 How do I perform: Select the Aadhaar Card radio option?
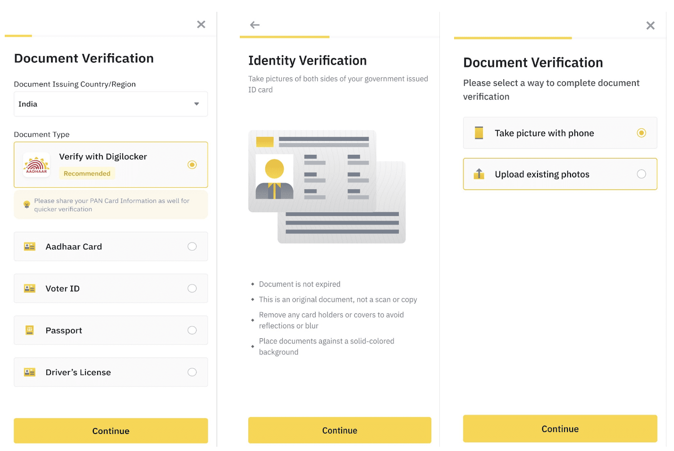click(192, 246)
